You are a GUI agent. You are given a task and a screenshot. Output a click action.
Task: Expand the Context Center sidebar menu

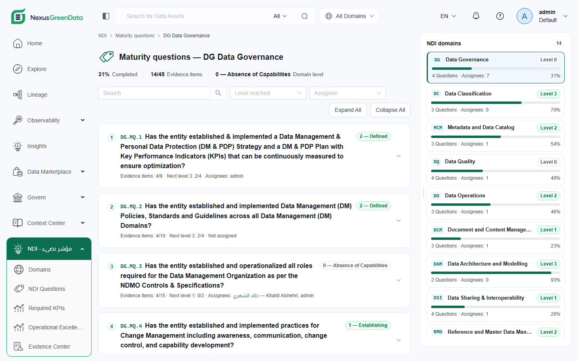[x=49, y=223]
